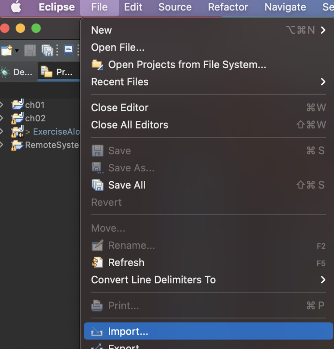
Task: Select the ExerciseAlo project icon
Action: (17, 131)
